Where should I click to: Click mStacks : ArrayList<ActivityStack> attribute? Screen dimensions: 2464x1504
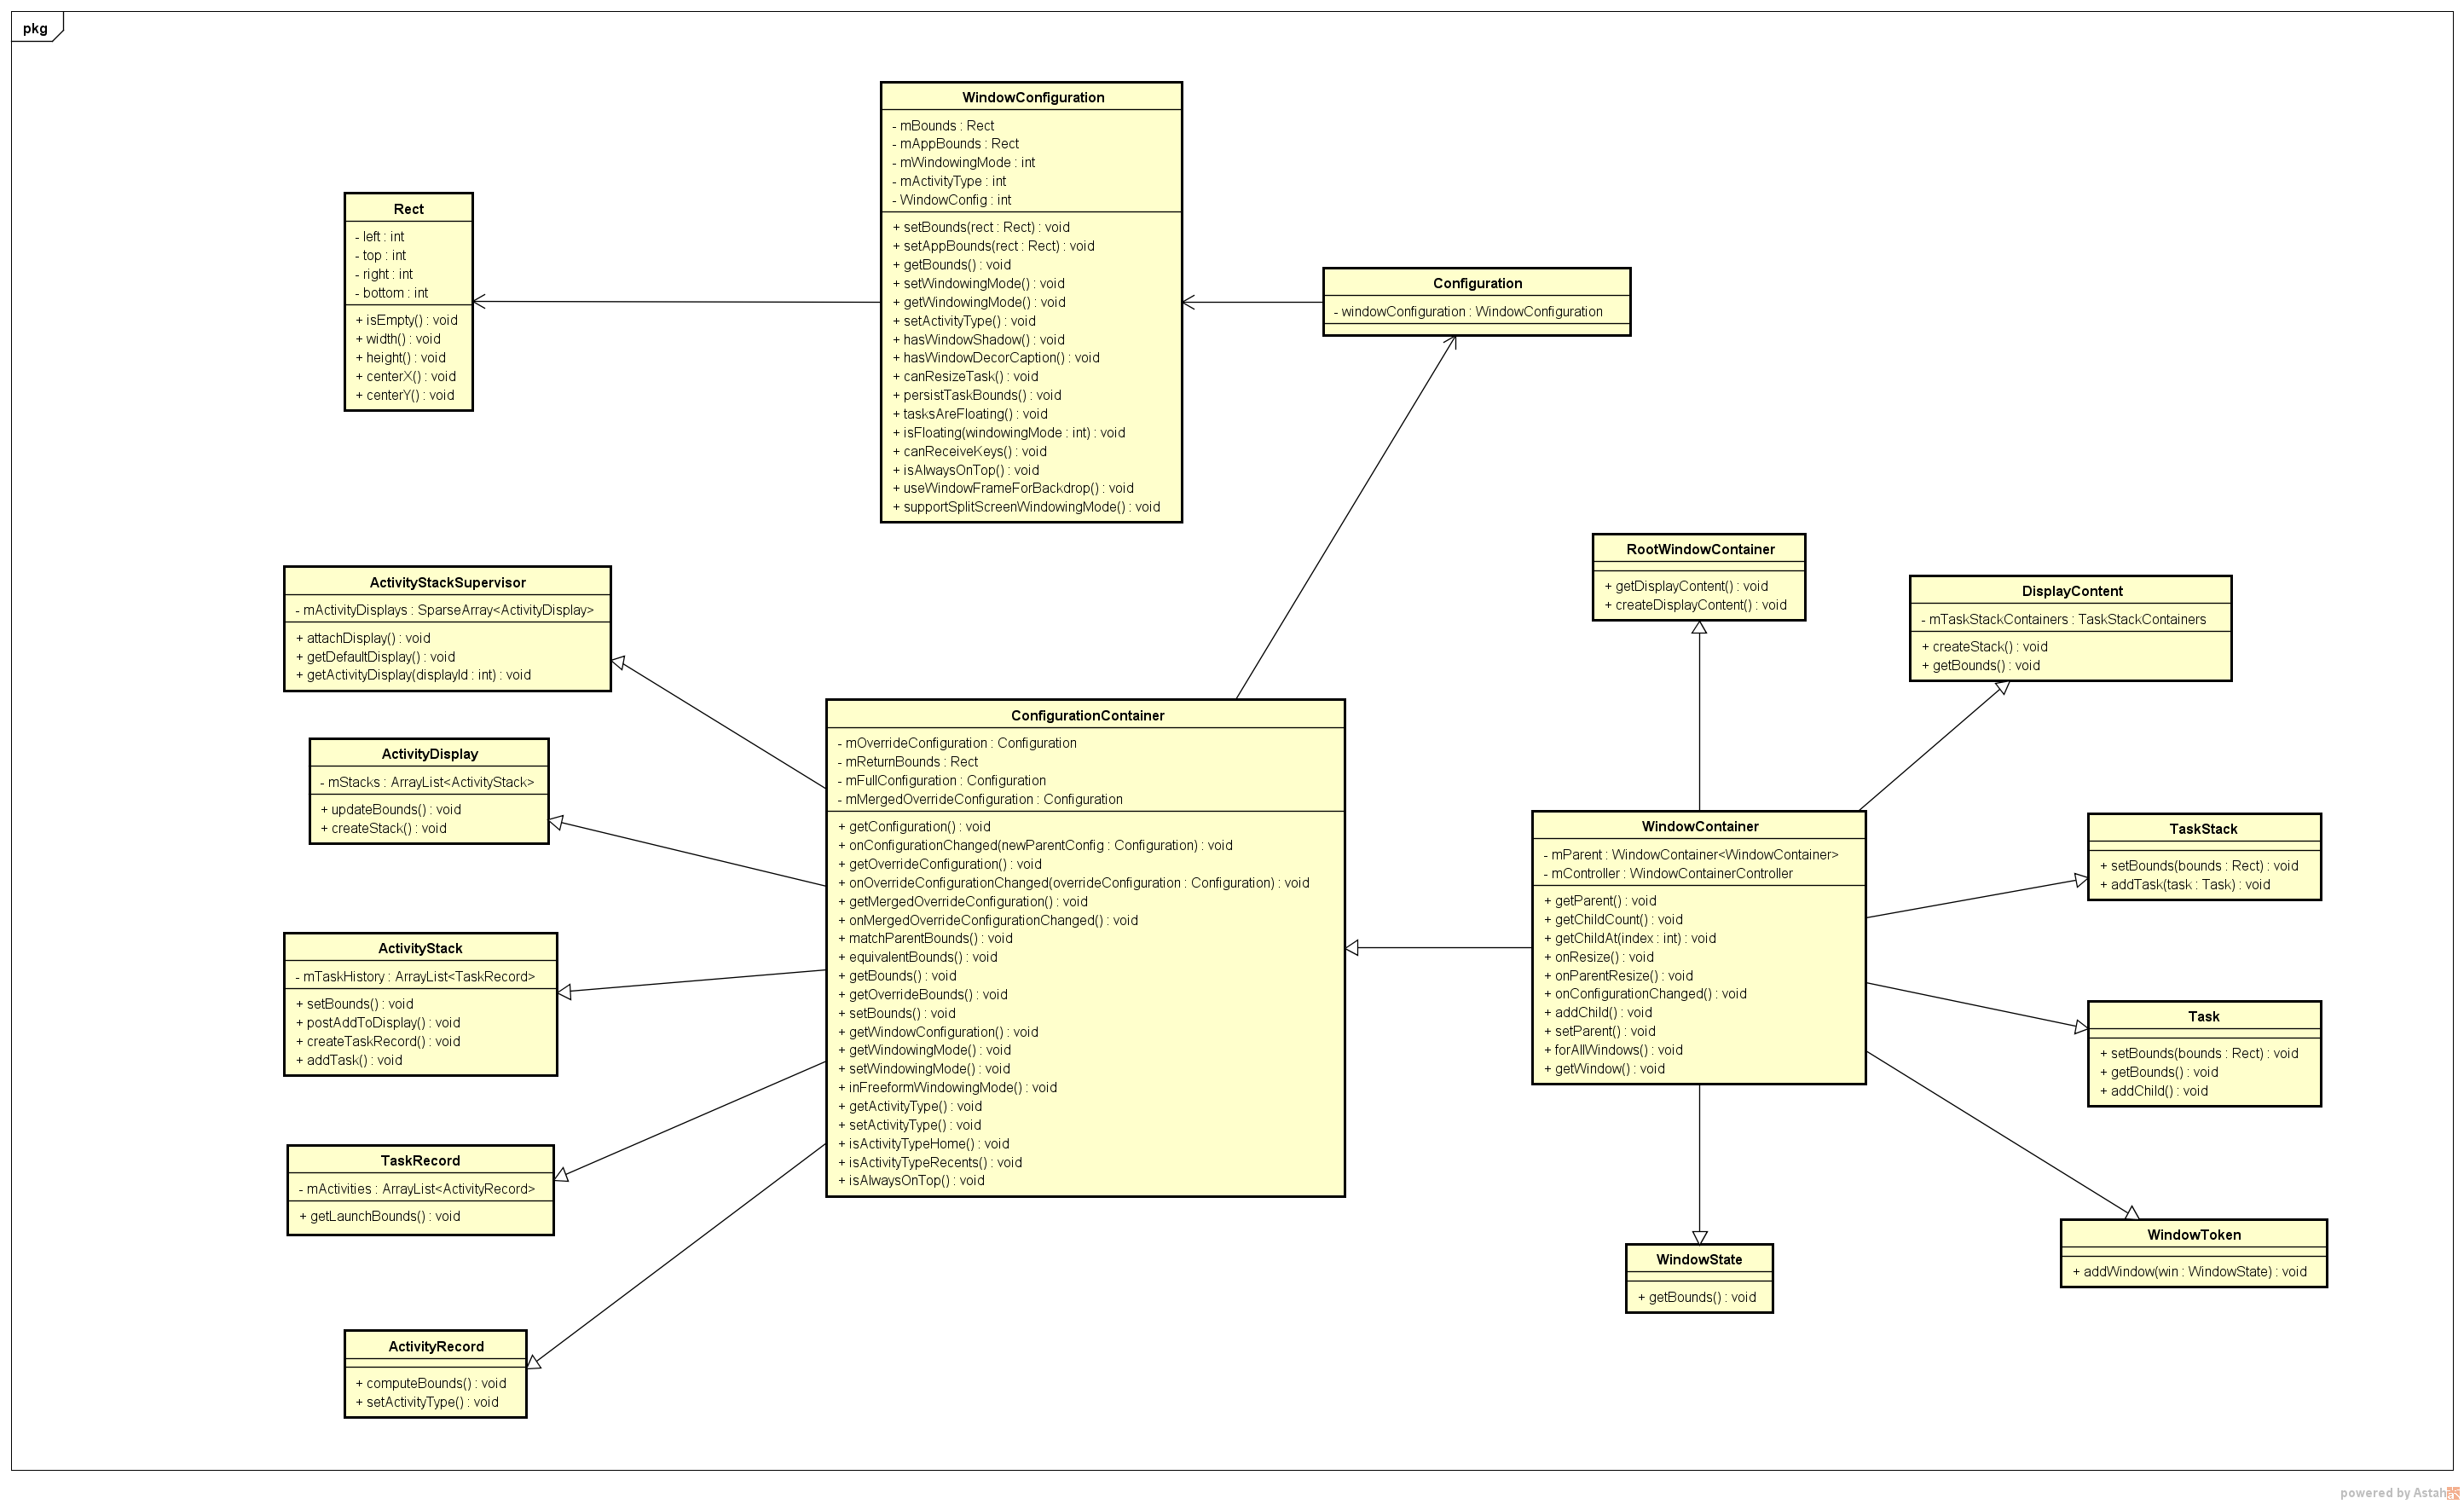[427, 782]
